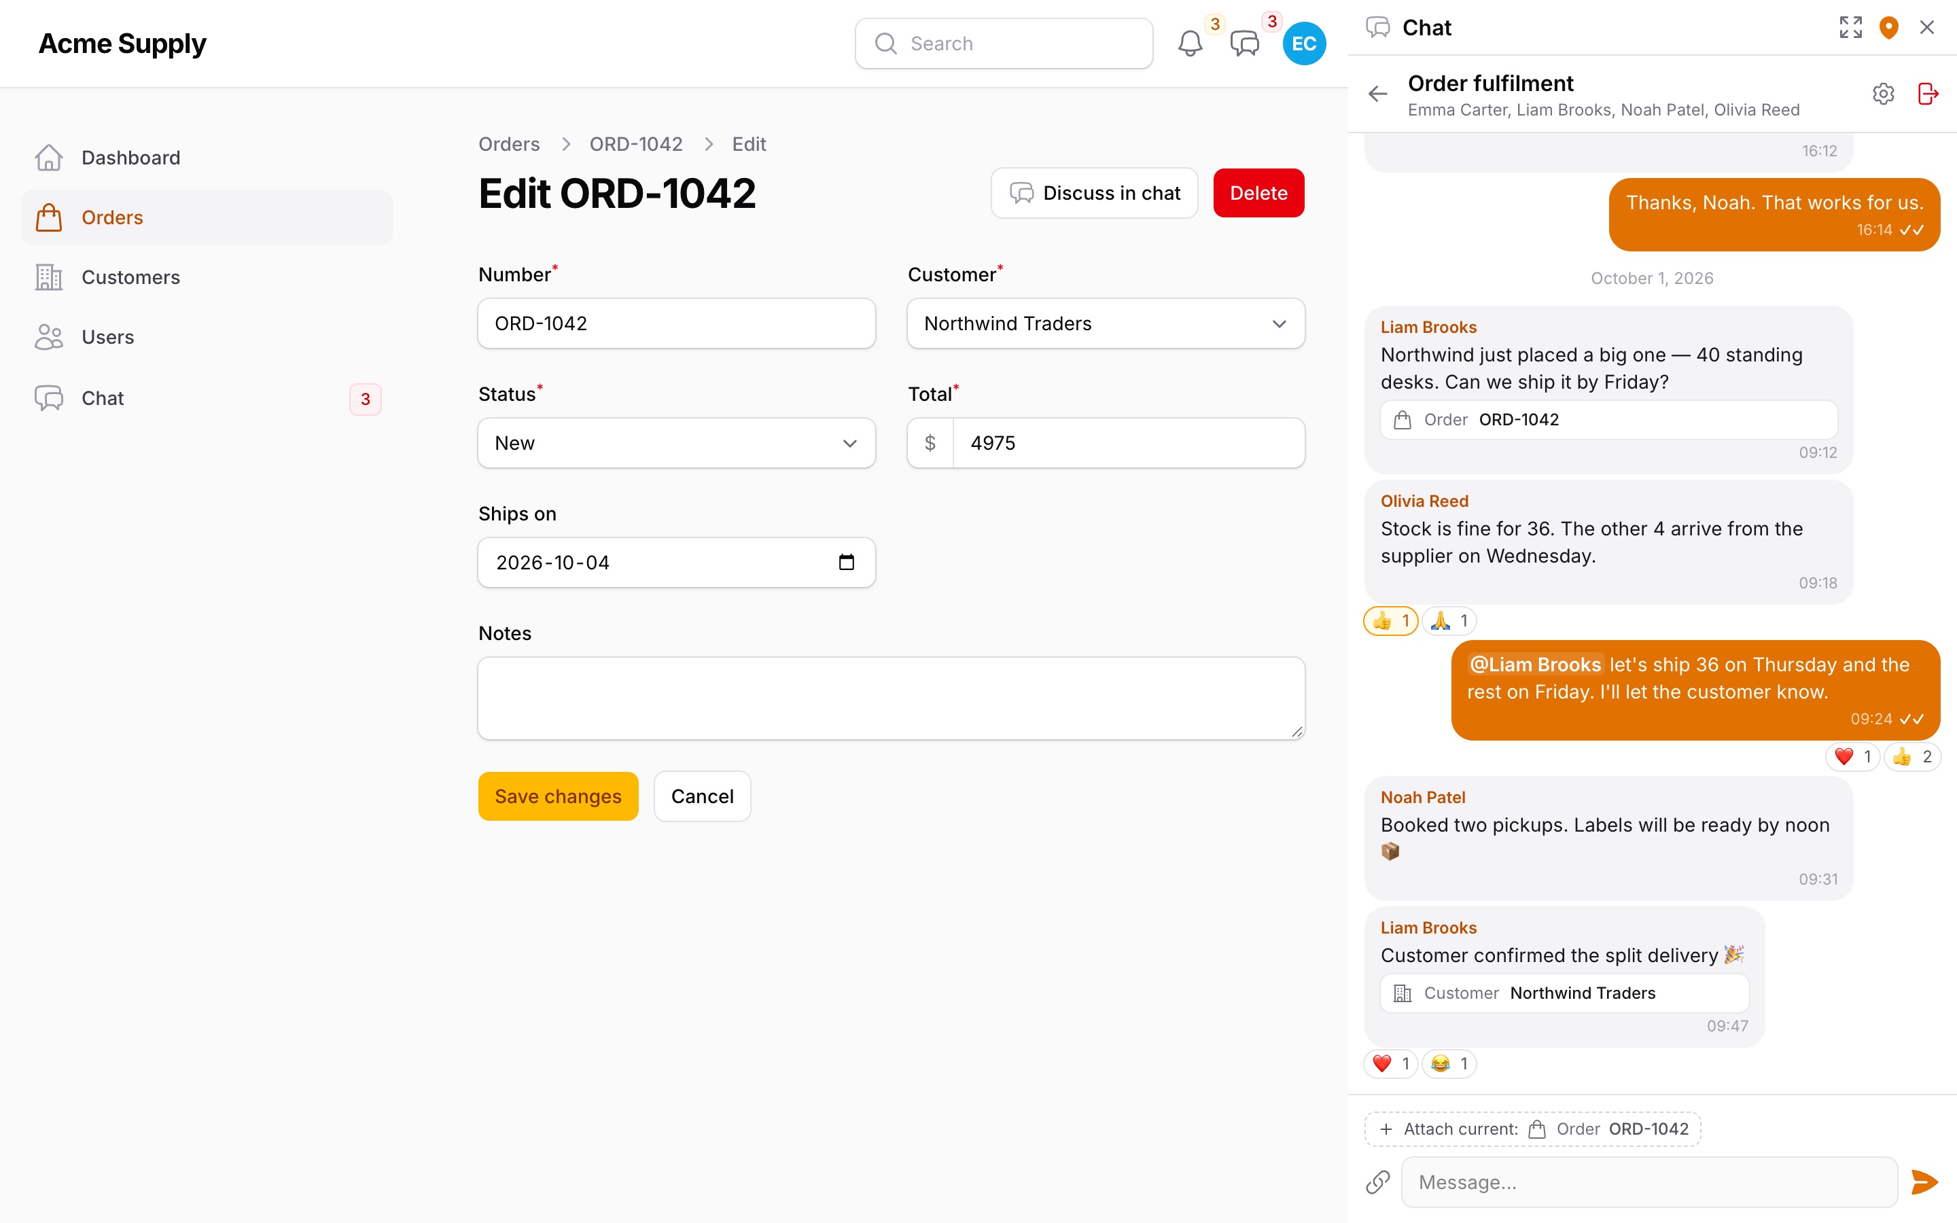Toggle thumbs up reaction on Olivia's message

[1391, 621]
